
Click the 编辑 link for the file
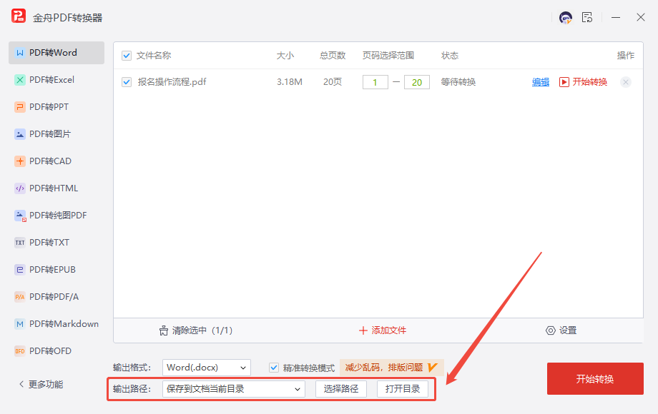(541, 82)
